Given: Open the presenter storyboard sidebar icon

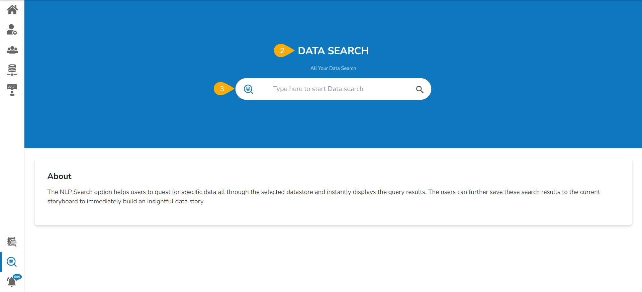Looking at the screenshot, I should (12, 90).
